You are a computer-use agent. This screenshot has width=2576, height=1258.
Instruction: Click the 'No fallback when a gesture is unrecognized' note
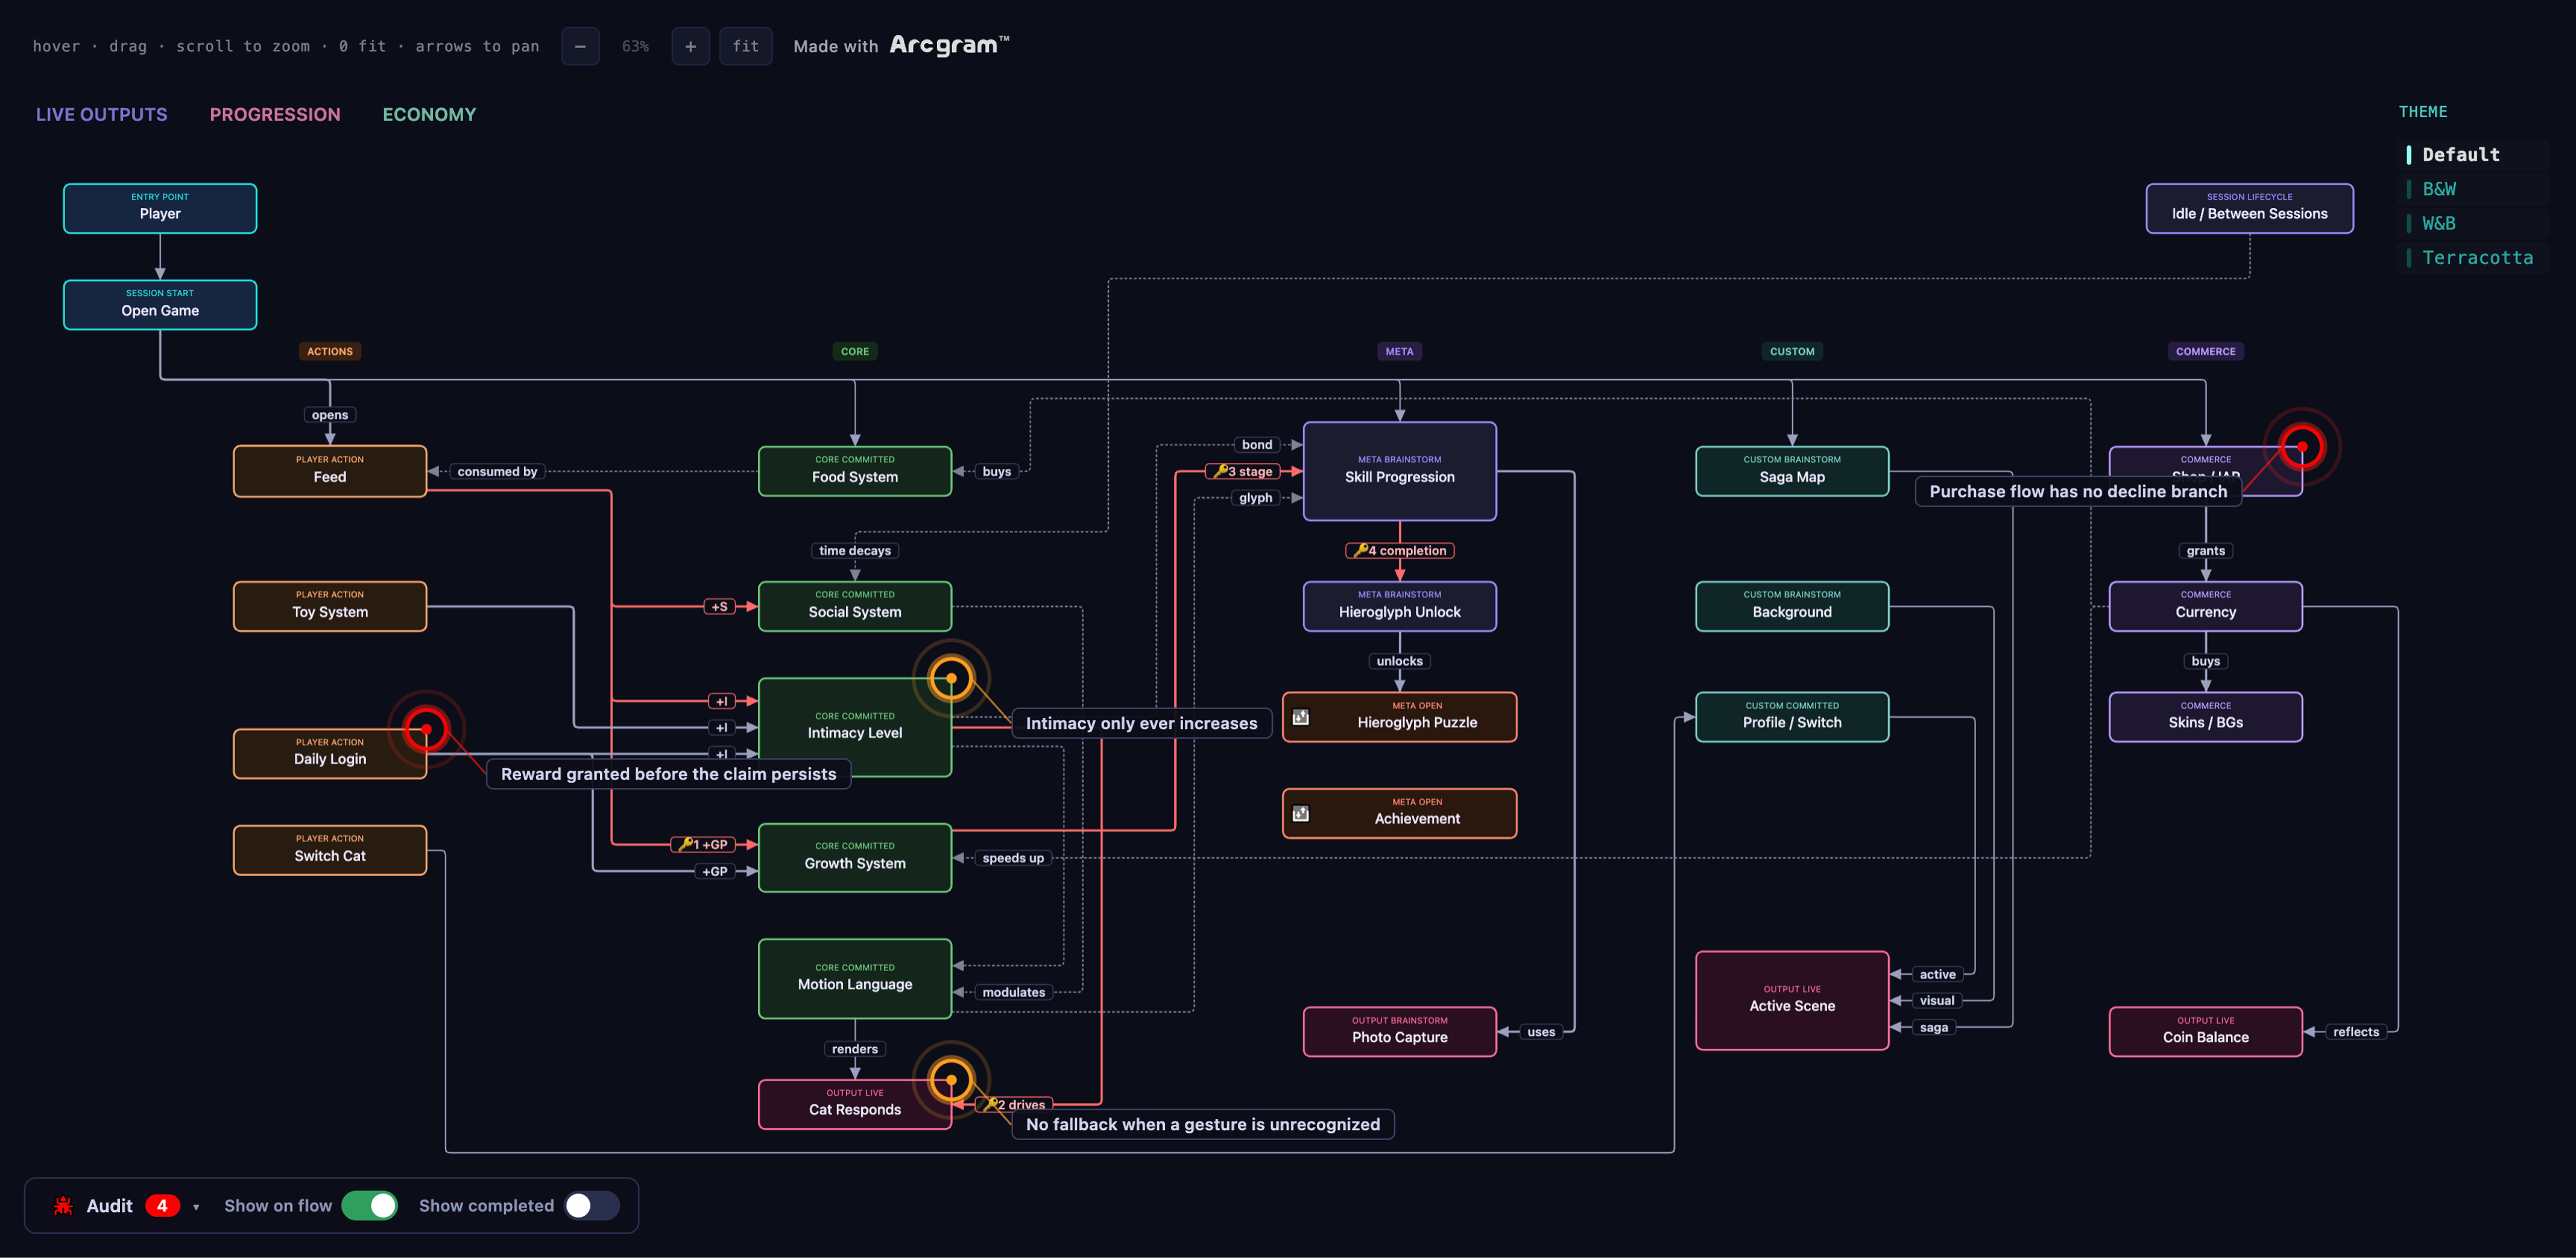(1203, 1124)
